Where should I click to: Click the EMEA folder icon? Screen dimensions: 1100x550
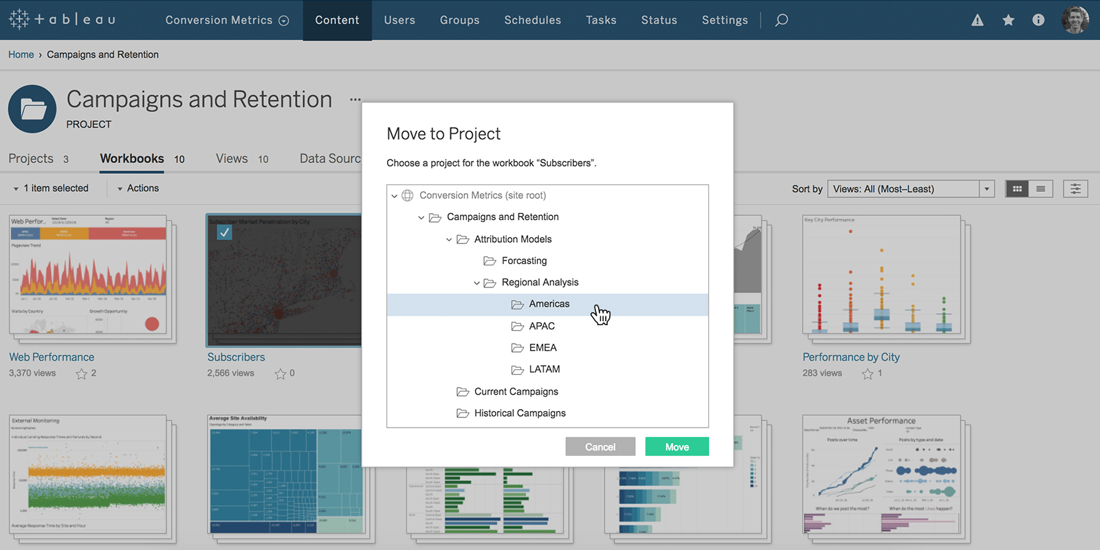point(518,348)
